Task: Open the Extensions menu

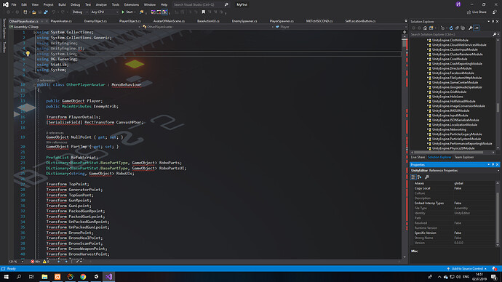Action: point(132,4)
